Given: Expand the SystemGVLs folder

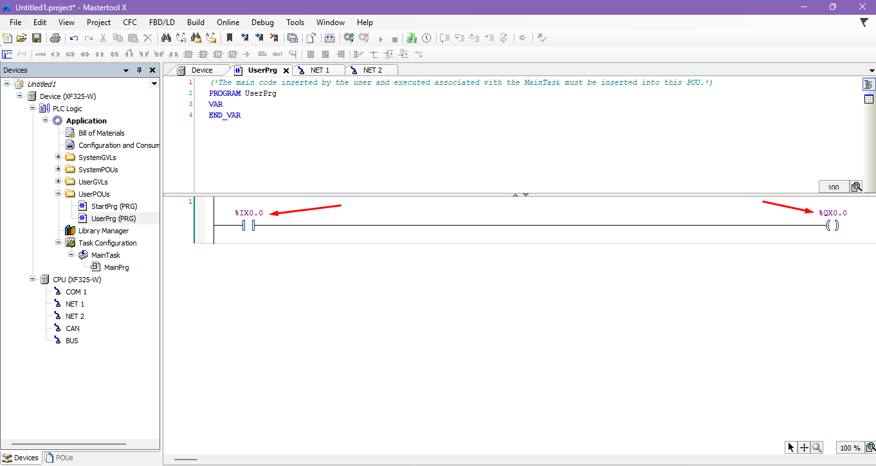Looking at the screenshot, I should tap(58, 157).
